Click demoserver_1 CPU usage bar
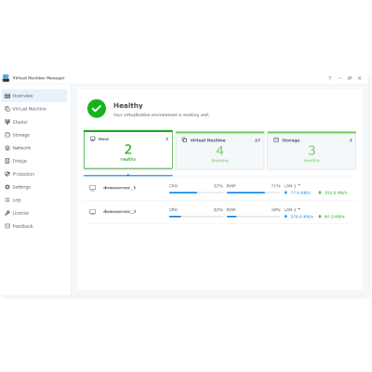 click(x=196, y=193)
